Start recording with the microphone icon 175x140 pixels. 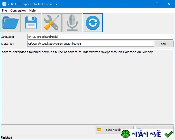coord(72,23)
